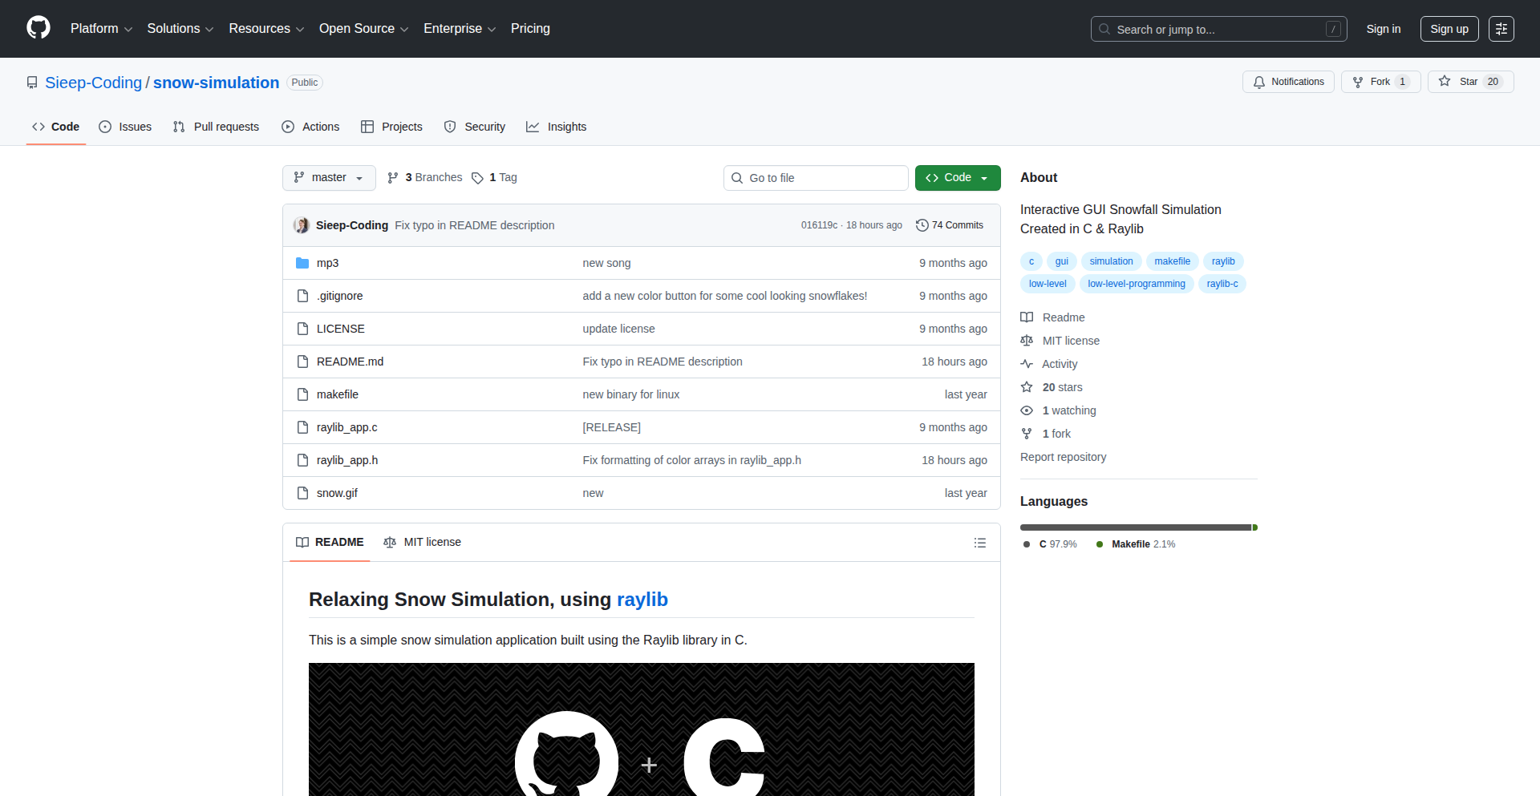Expand the Platform menu
The height and width of the screenshot is (796, 1540).
pos(101,29)
